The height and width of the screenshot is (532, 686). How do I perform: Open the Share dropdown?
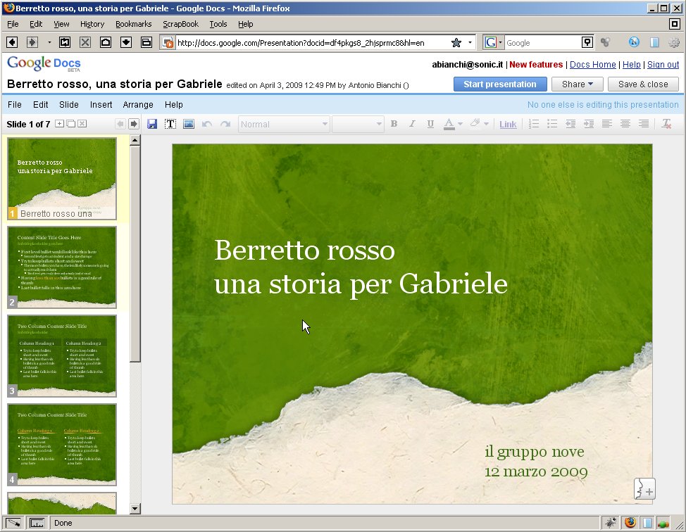577,84
